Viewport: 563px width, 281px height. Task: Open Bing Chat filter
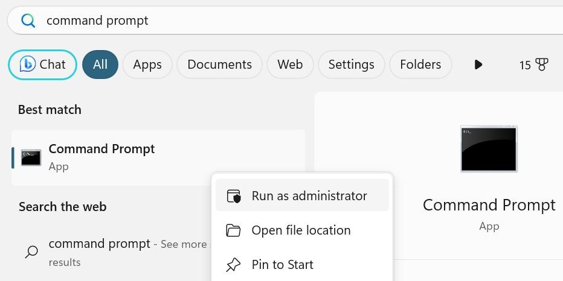click(42, 65)
